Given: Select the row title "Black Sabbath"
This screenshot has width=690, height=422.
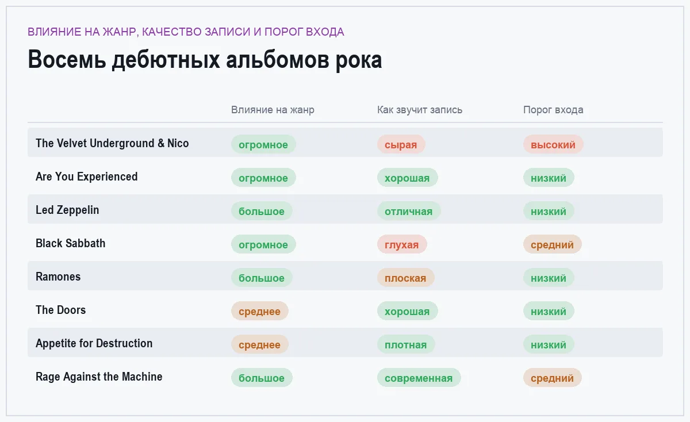Looking at the screenshot, I should pyautogui.click(x=71, y=243).
